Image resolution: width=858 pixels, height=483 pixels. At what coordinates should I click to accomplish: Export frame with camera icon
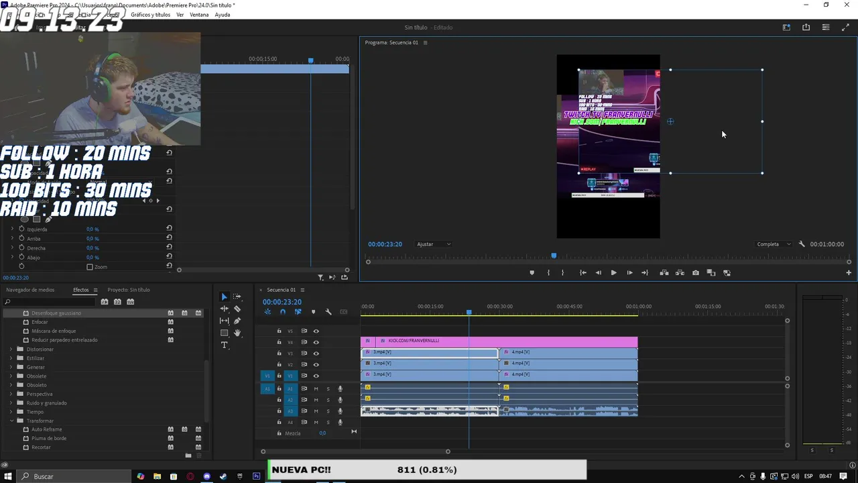[x=696, y=273]
